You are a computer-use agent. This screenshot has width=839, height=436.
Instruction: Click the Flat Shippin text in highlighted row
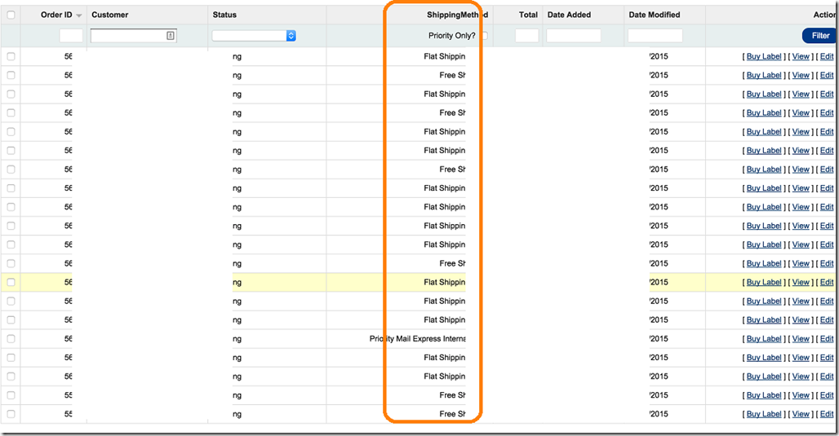pyautogui.click(x=444, y=282)
